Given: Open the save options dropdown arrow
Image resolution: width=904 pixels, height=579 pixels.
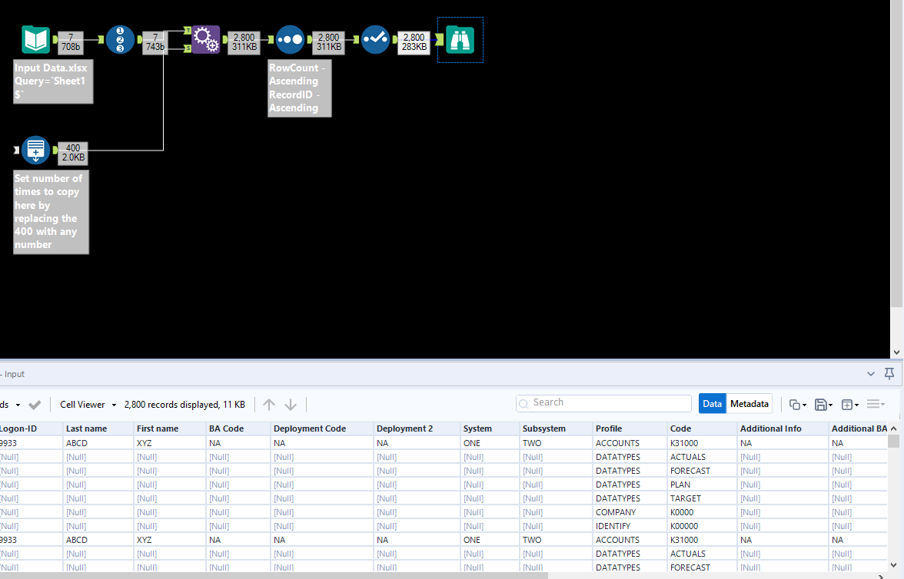Looking at the screenshot, I should (829, 404).
